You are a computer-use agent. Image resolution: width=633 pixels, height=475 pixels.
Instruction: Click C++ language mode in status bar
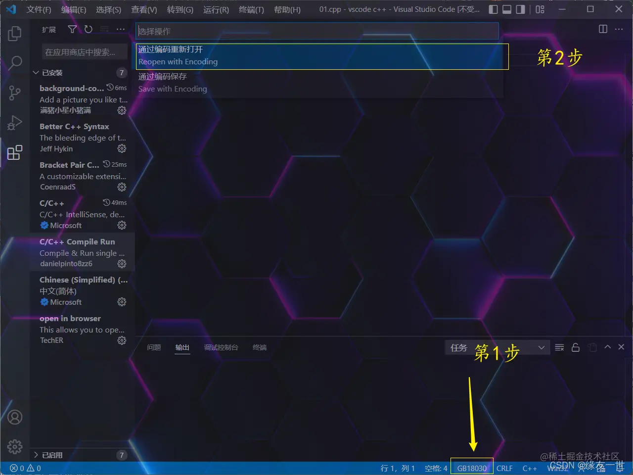[x=530, y=468]
